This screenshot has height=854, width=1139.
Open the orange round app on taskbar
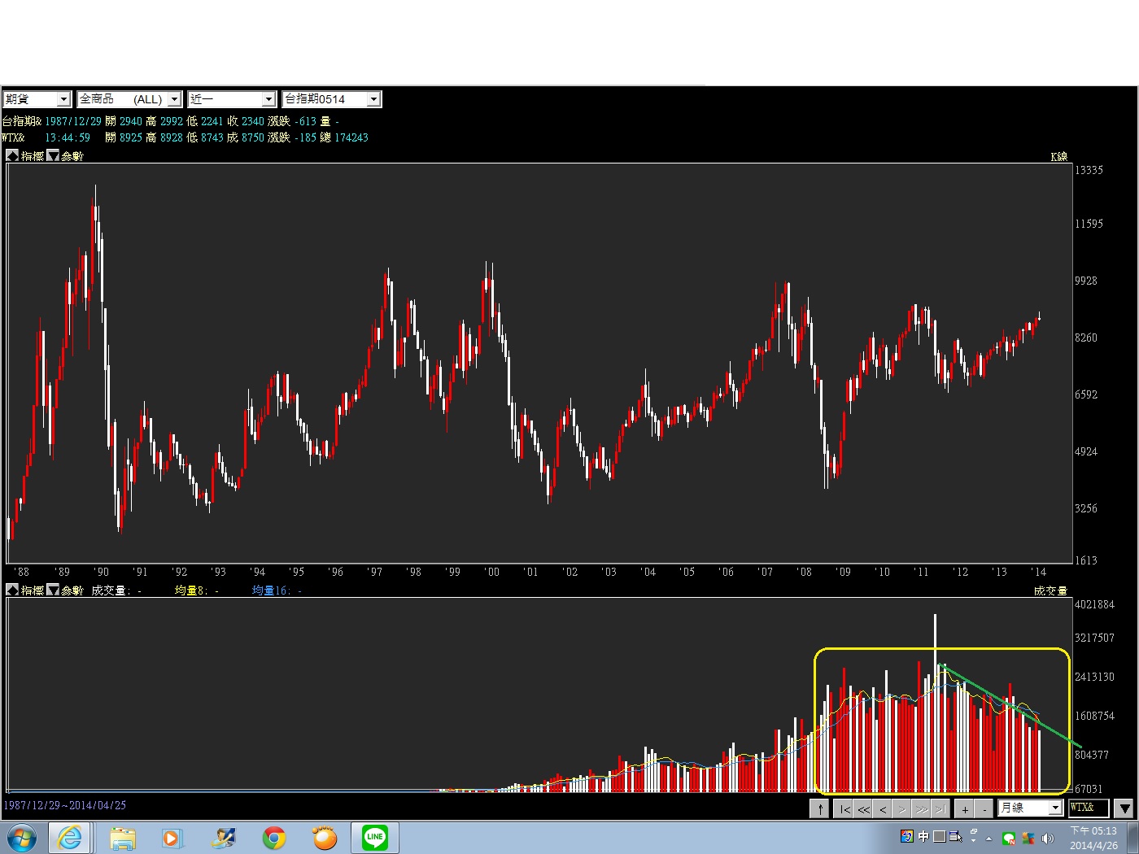click(x=325, y=838)
